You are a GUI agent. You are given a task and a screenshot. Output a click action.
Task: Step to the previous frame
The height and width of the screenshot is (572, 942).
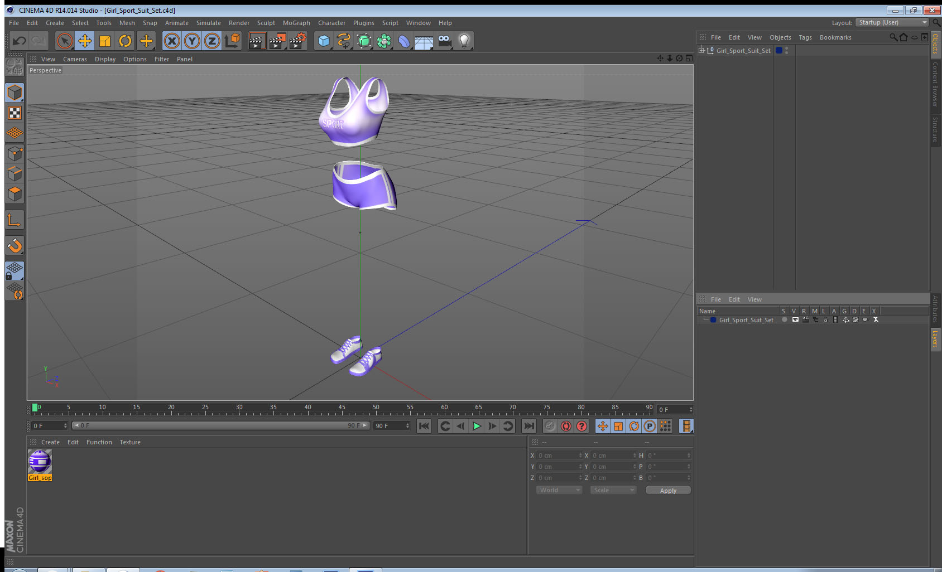[x=461, y=426]
